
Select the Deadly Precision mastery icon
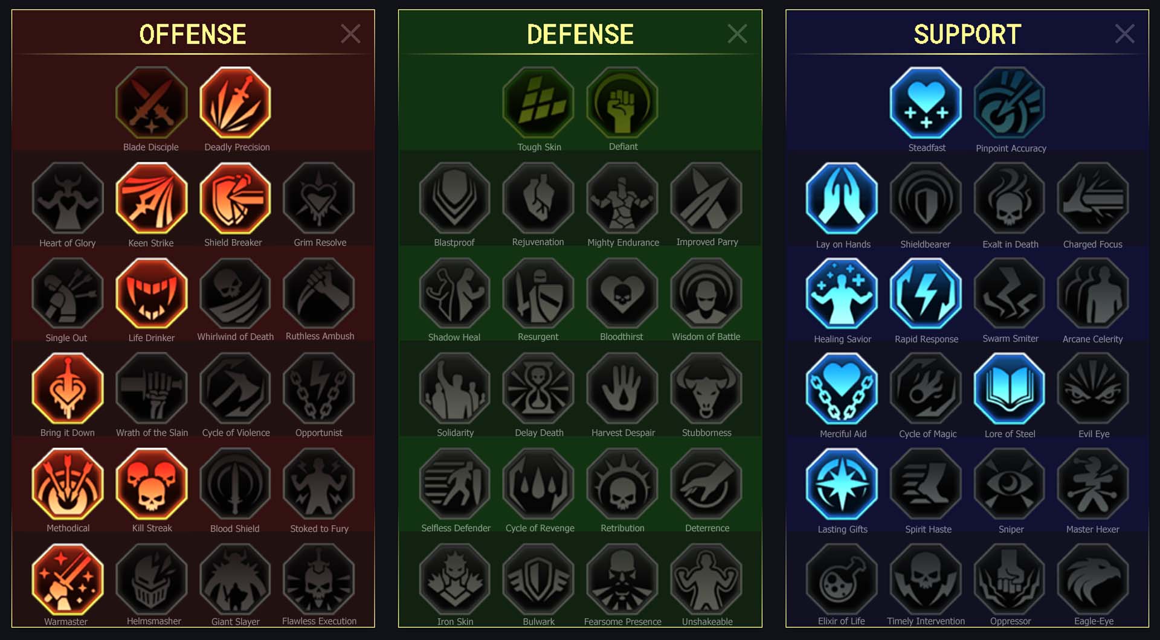click(x=235, y=103)
